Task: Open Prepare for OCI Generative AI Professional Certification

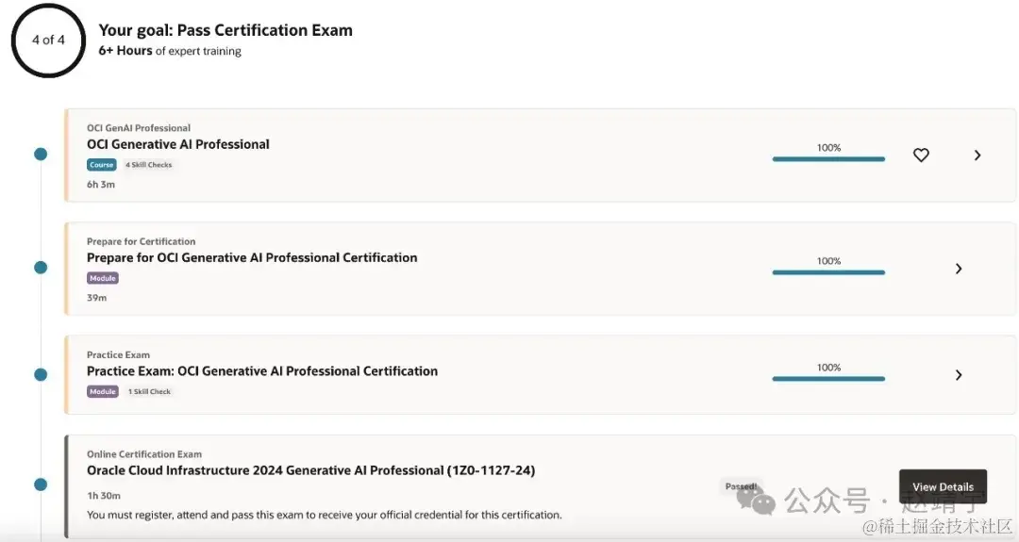Action: [x=251, y=257]
